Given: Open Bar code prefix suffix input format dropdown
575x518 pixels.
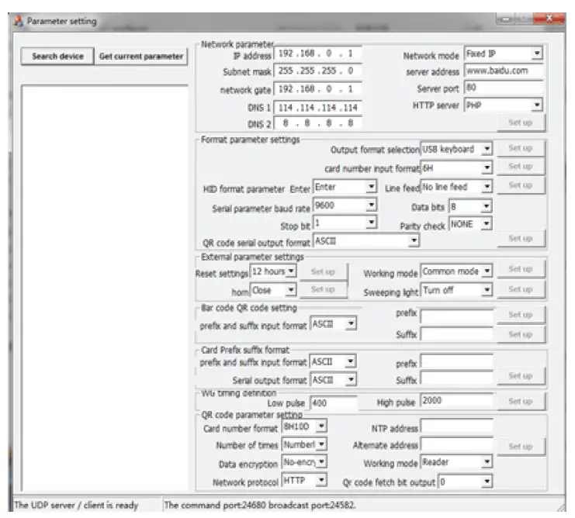Looking at the screenshot, I should coord(352,324).
